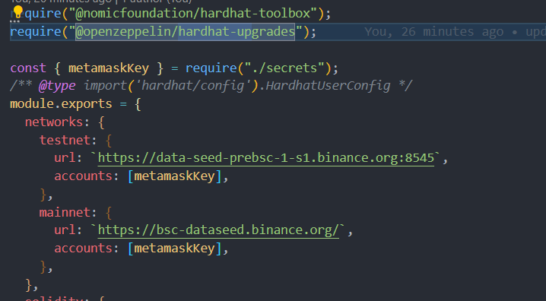Image resolution: width=546 pixels, height=301 pixels.
Task: Click the 'url' key under mainnet
Action: (65, 230)
